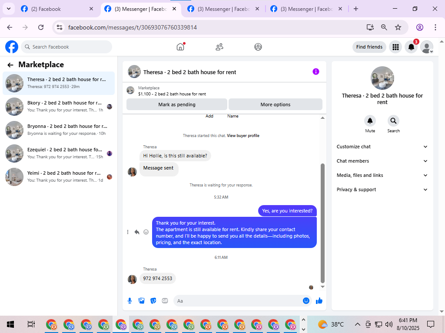Open Task View on taskbar
The height and width of the screenshot is (333, 445).
pos(31,324)
